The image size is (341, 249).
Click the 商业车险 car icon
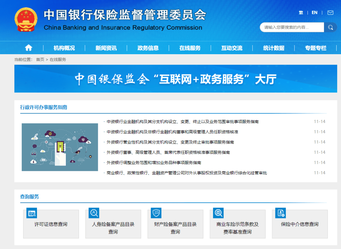[218, 213]
